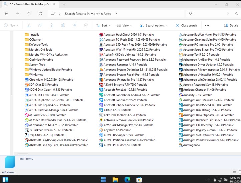Open the Windows Start button
Screen dimensions: 241x183
pyautogui.click(x=103, y=179)
